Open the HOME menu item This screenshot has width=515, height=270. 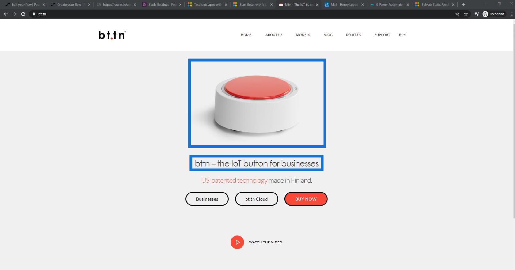point(246,35)
